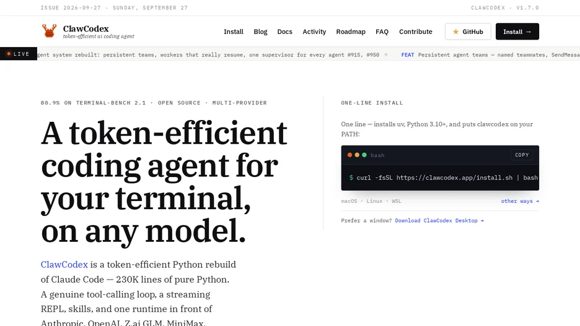Click ticker text mentioning #915, #950
Viewport: 580px width, 326px height.
(208, 54)
